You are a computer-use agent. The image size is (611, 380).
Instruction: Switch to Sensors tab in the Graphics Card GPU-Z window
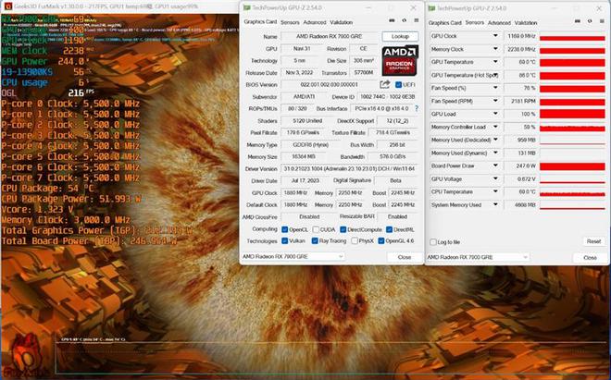click(290, 22)
